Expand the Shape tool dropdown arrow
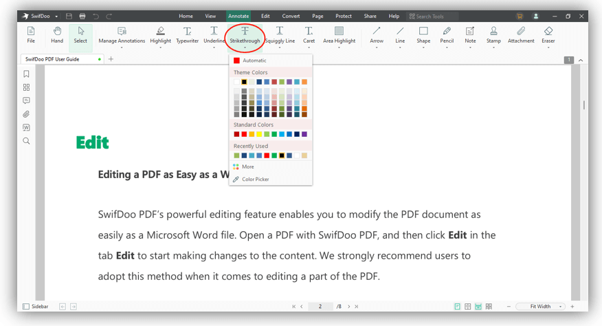The image size is (602, 326). [423, 47]
